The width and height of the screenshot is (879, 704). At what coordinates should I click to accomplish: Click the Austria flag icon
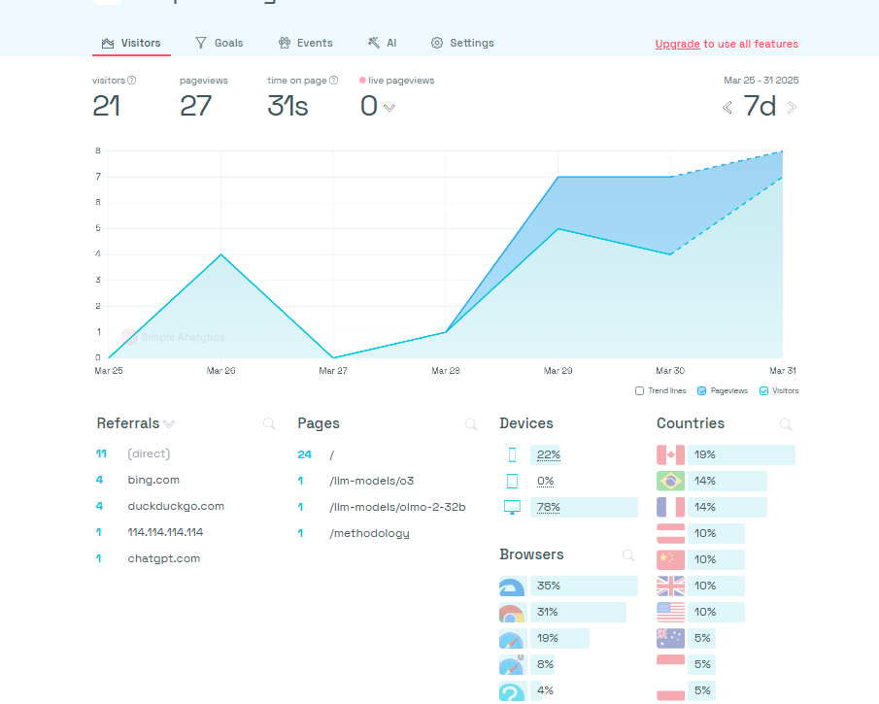point(670,534)
